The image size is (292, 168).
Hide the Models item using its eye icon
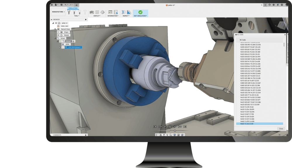pos(58,35)
